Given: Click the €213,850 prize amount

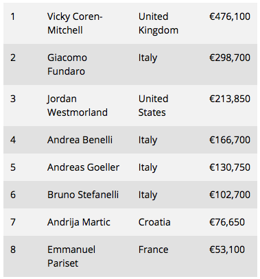Looking at the screenshot, I should coord(230,99).
